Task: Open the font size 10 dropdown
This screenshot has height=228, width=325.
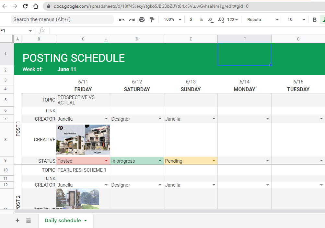Action: [x=296, y=20]
